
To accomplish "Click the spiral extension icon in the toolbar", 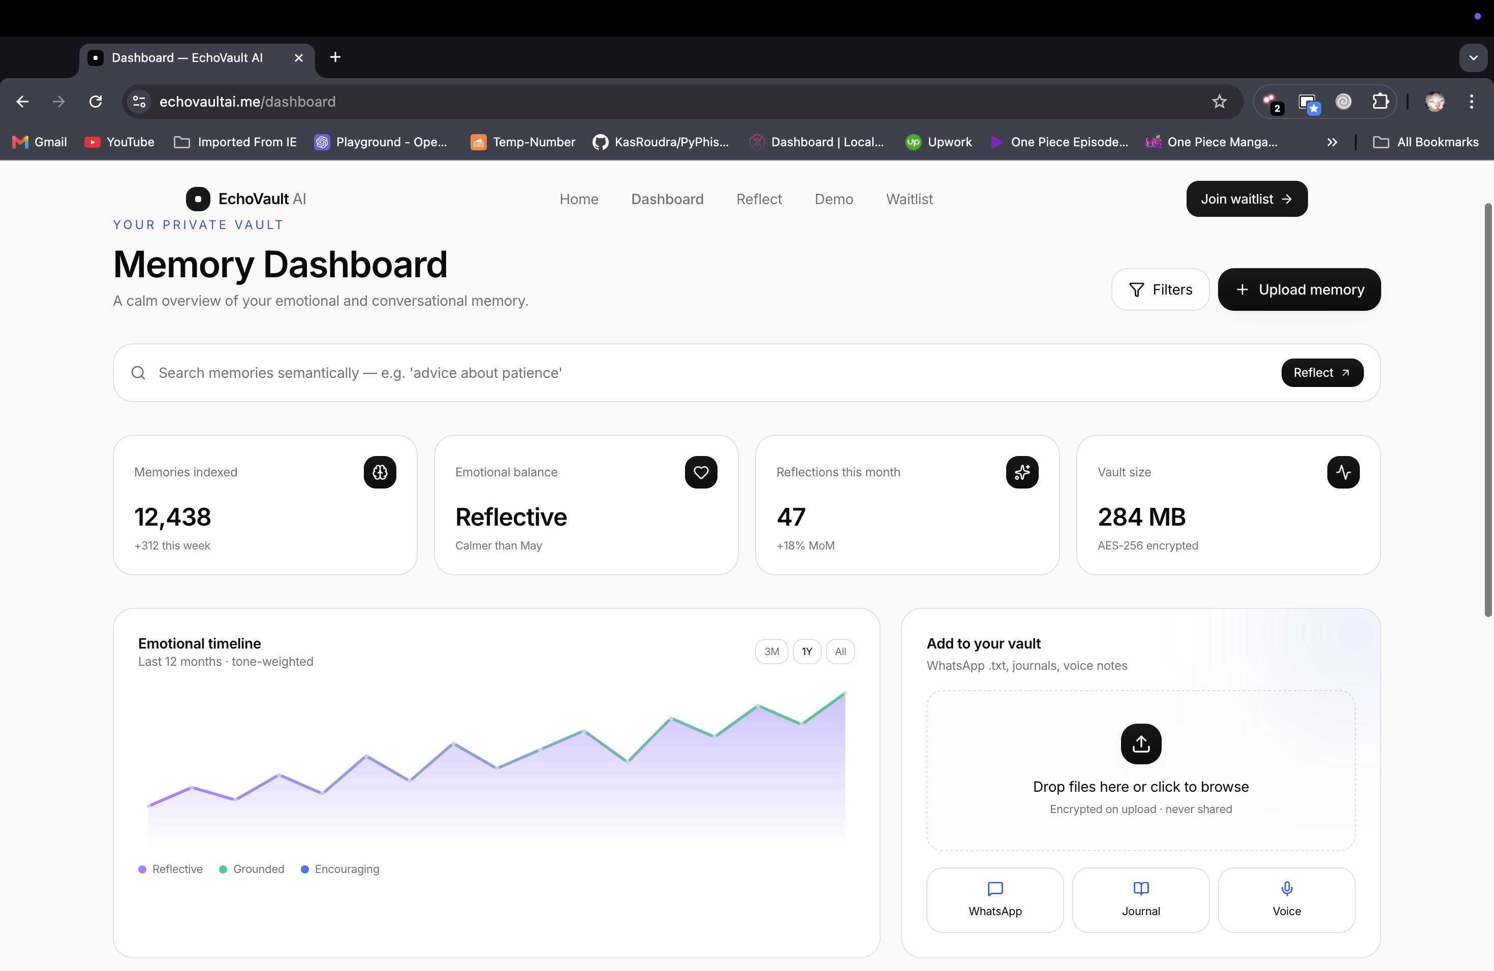I will click(x=1344, y=102).
